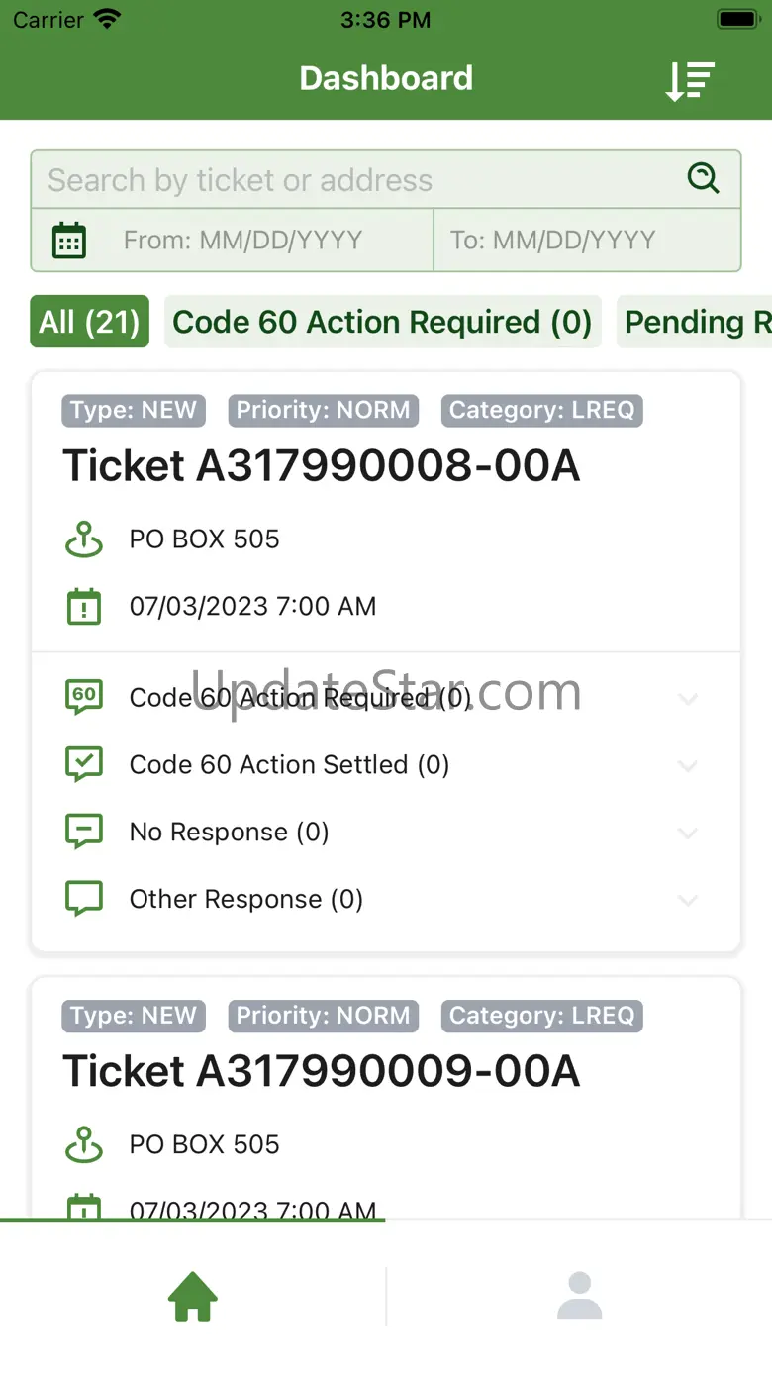Tap the sort order icon in header

point(690,80)
